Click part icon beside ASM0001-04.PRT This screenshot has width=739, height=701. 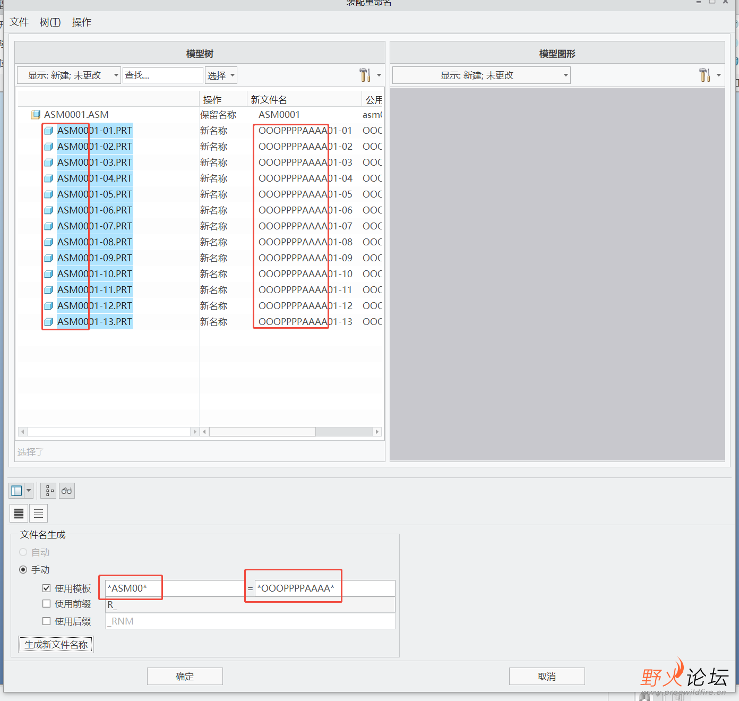[48, 178]
